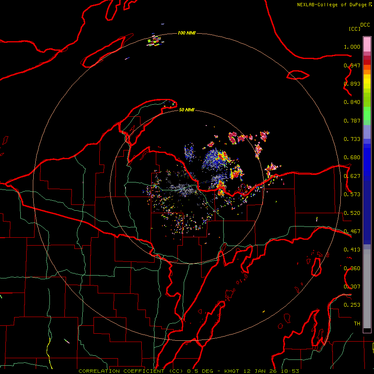The height and width of the screenshot is (374, 374).
Task: Click the 0.467 scale value
Action: click(352, 231)
